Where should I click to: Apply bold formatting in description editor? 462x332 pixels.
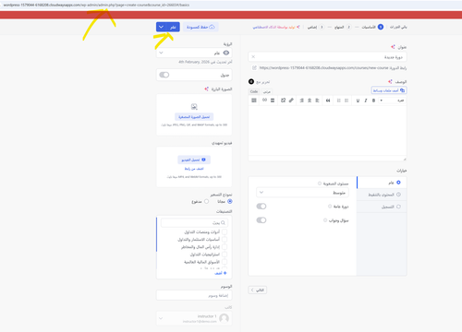click(x=373, y=101)
